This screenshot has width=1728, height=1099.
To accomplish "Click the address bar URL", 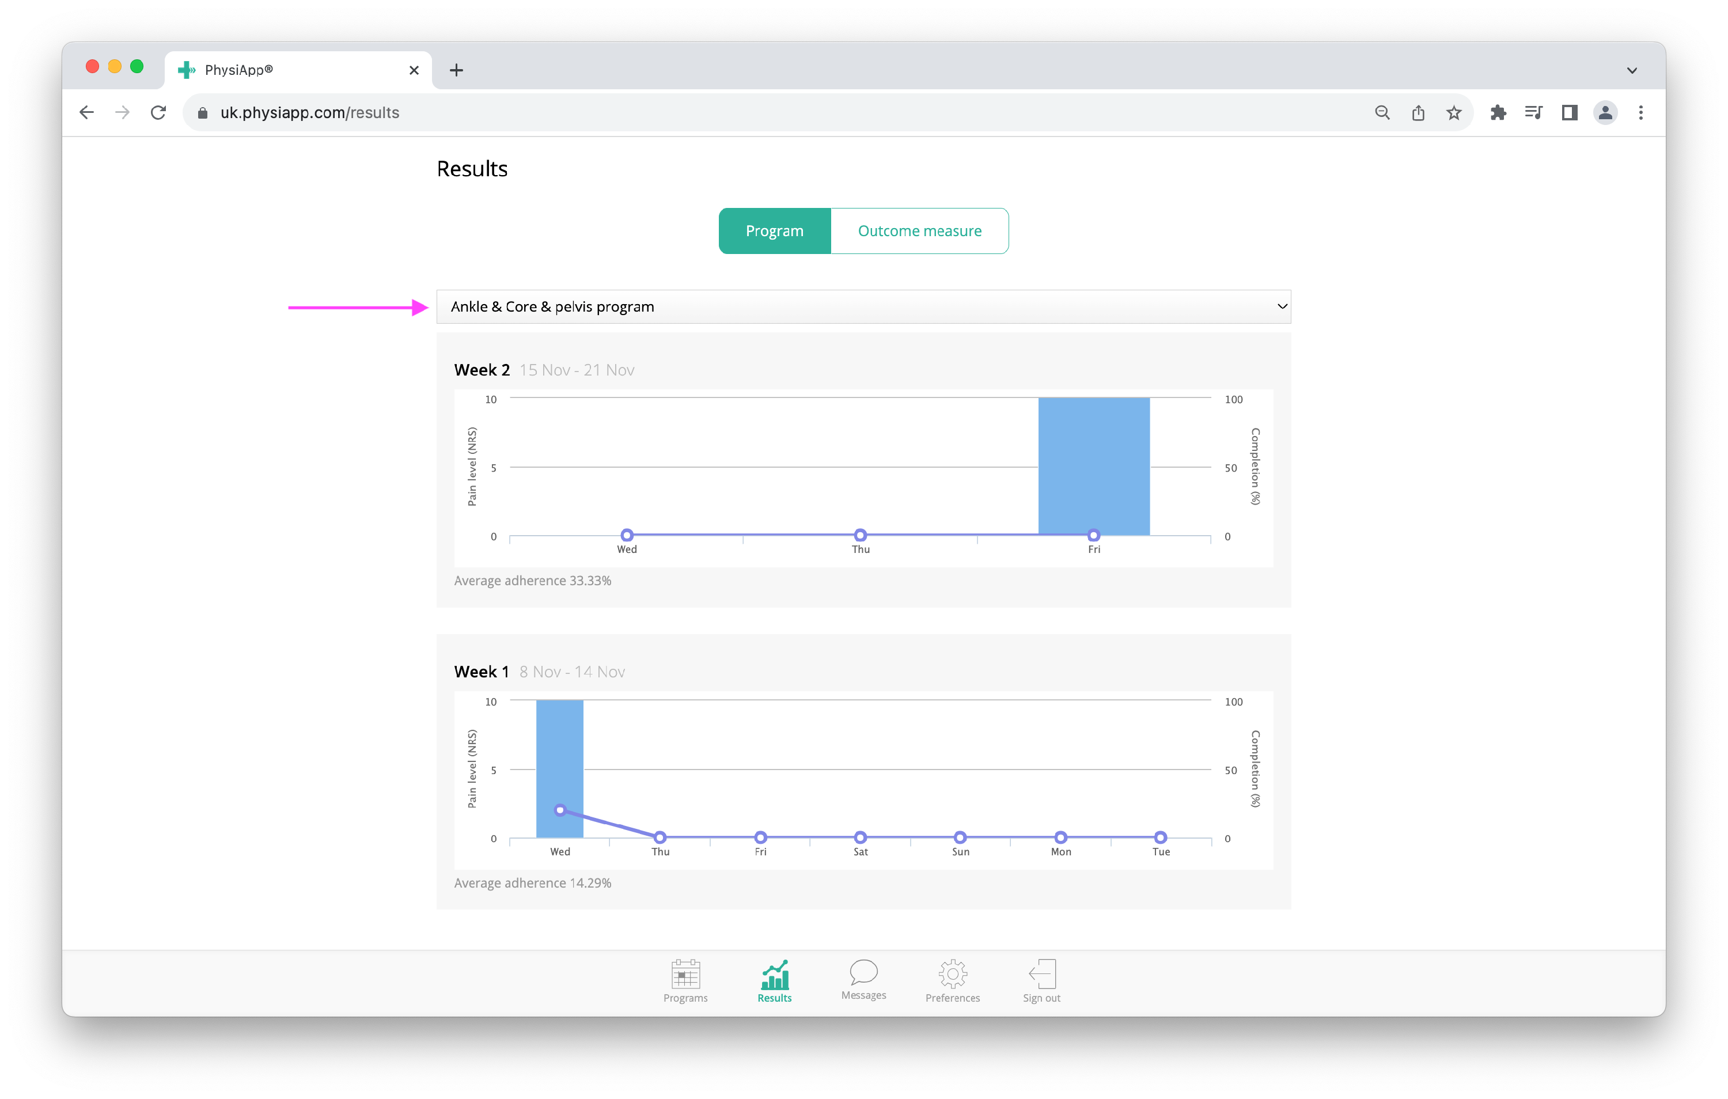I will point(309,113).
